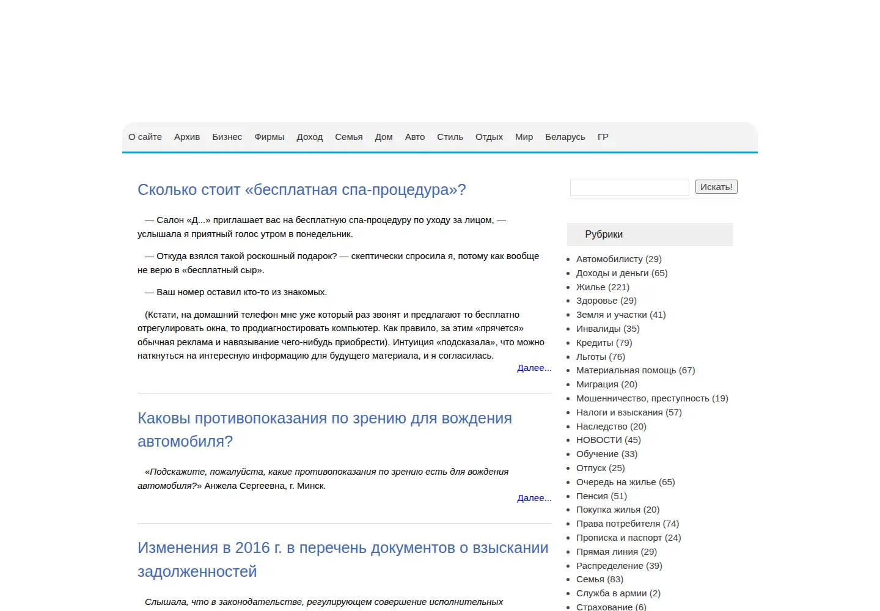The height and width of the screenshot is (611, 880).
Task: Click the 'Доход' navigation item
Action: coord(310,137)
